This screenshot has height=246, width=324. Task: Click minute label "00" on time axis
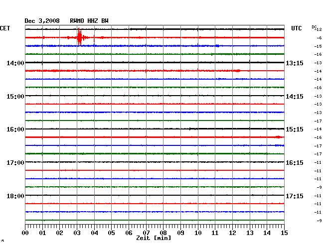coord(25,233)
